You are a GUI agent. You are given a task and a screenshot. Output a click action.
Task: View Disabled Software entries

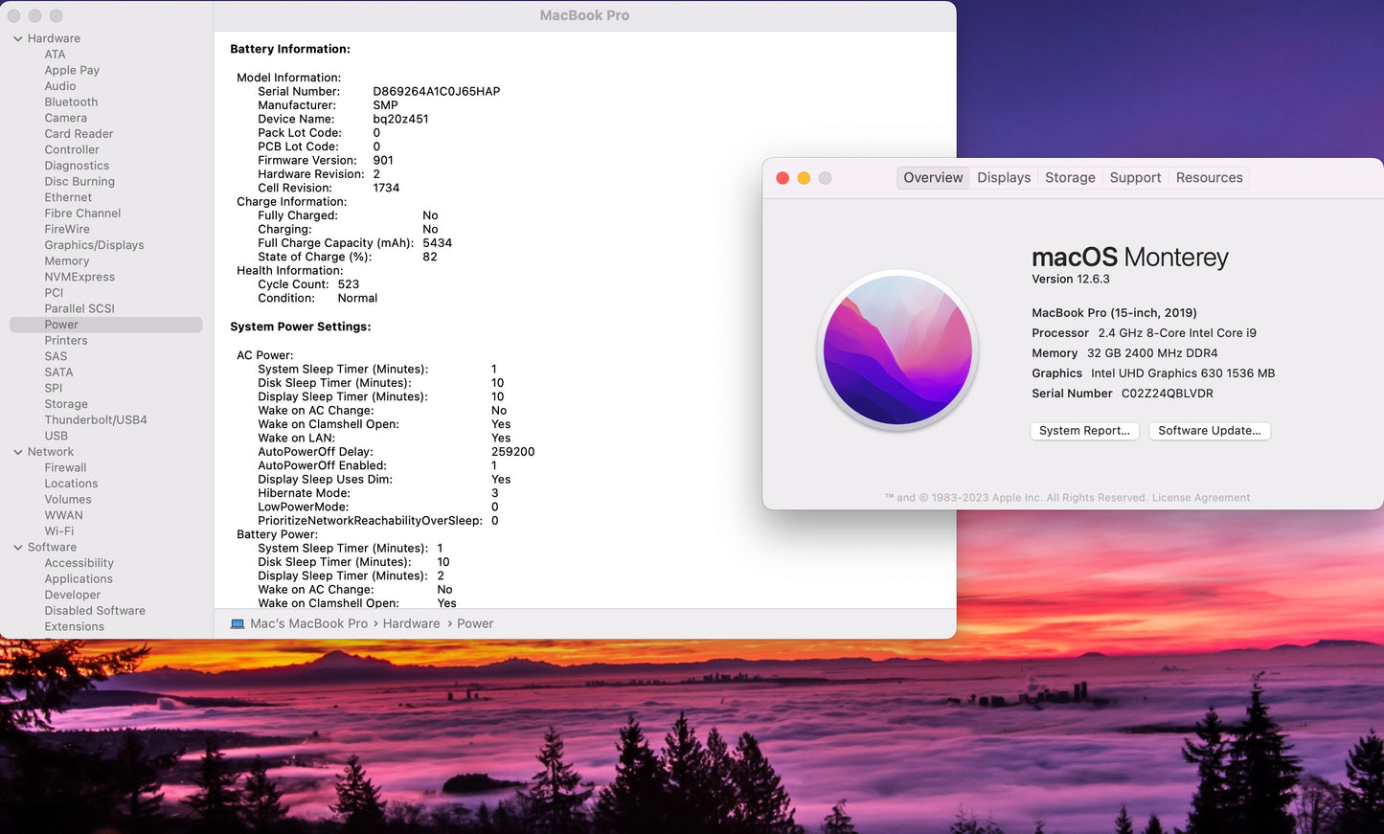(x=95, y=610)
